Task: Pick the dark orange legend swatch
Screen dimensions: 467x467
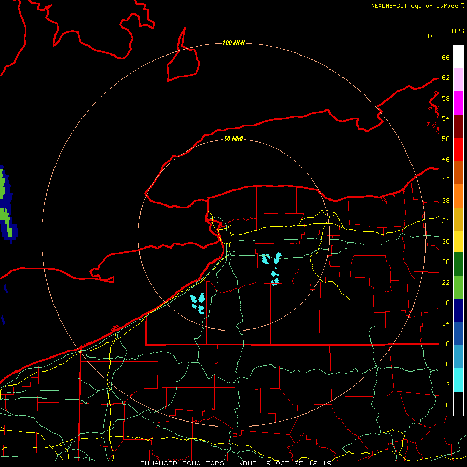Action: [x=458, y=173]
